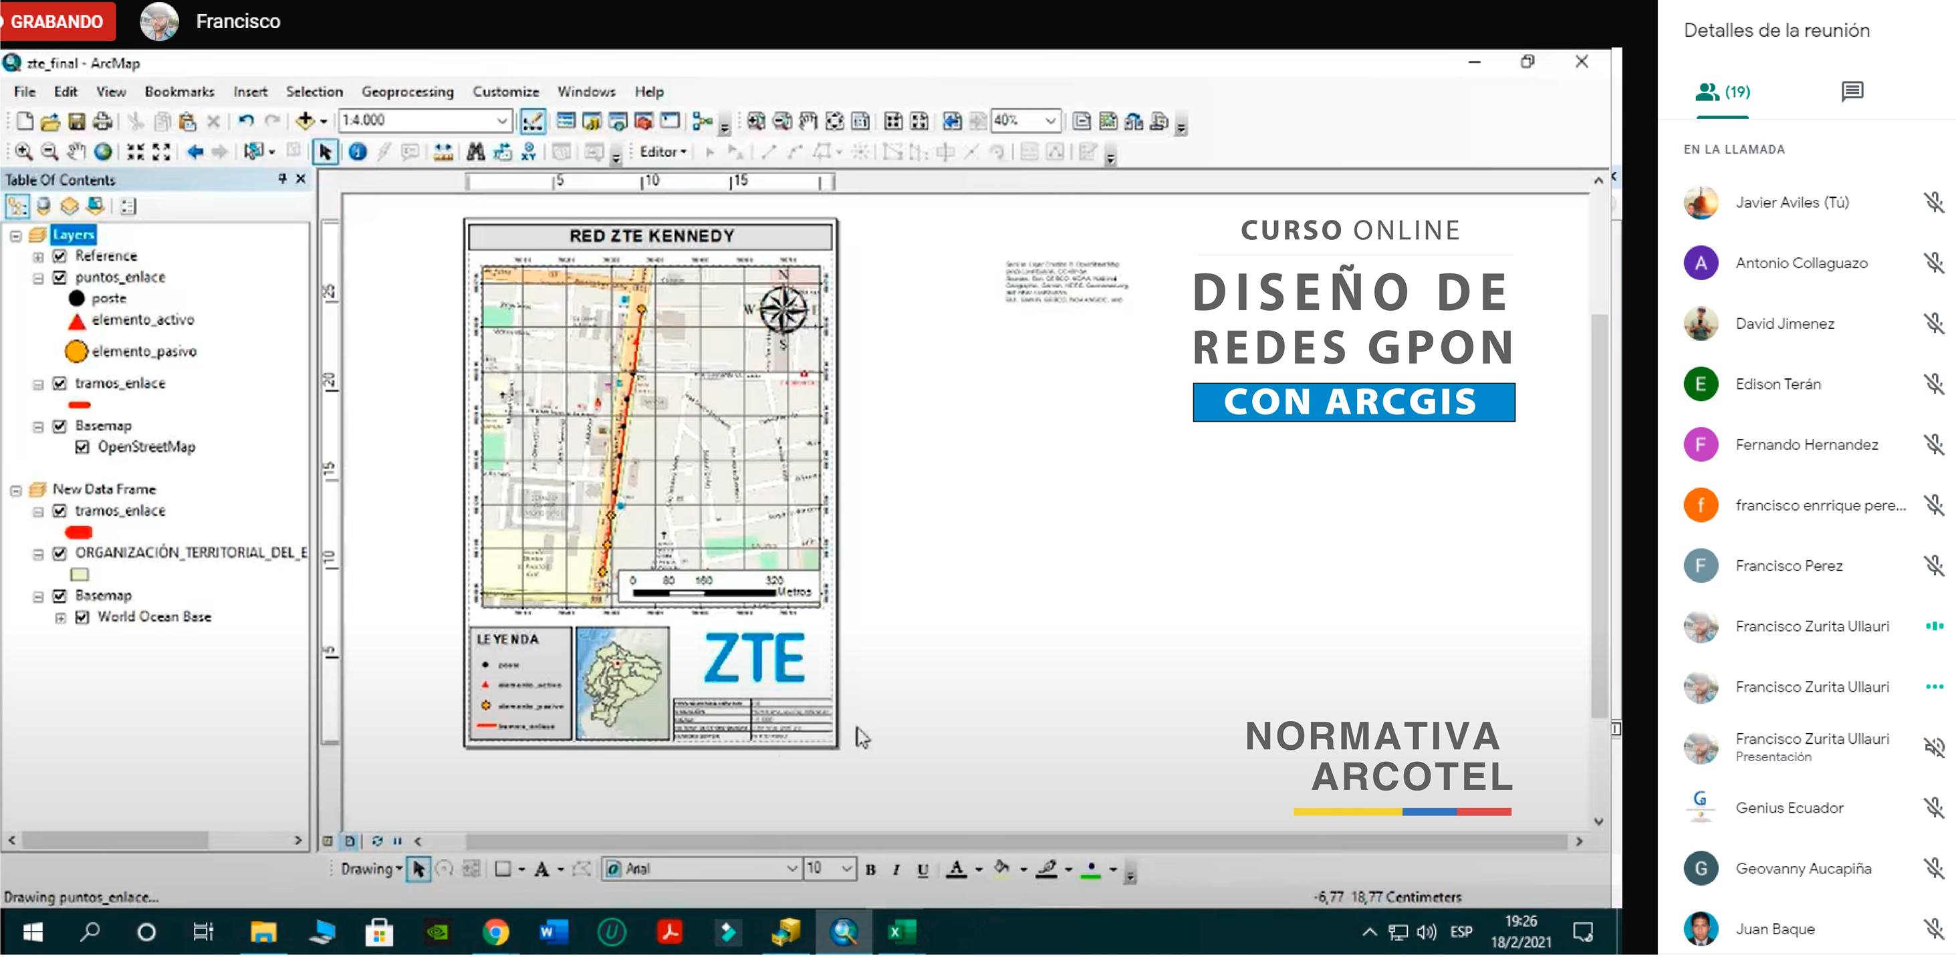Open the Geoprocessing menu
The width and height of the screenshot is (1956, 957).
tap(408, 92)
